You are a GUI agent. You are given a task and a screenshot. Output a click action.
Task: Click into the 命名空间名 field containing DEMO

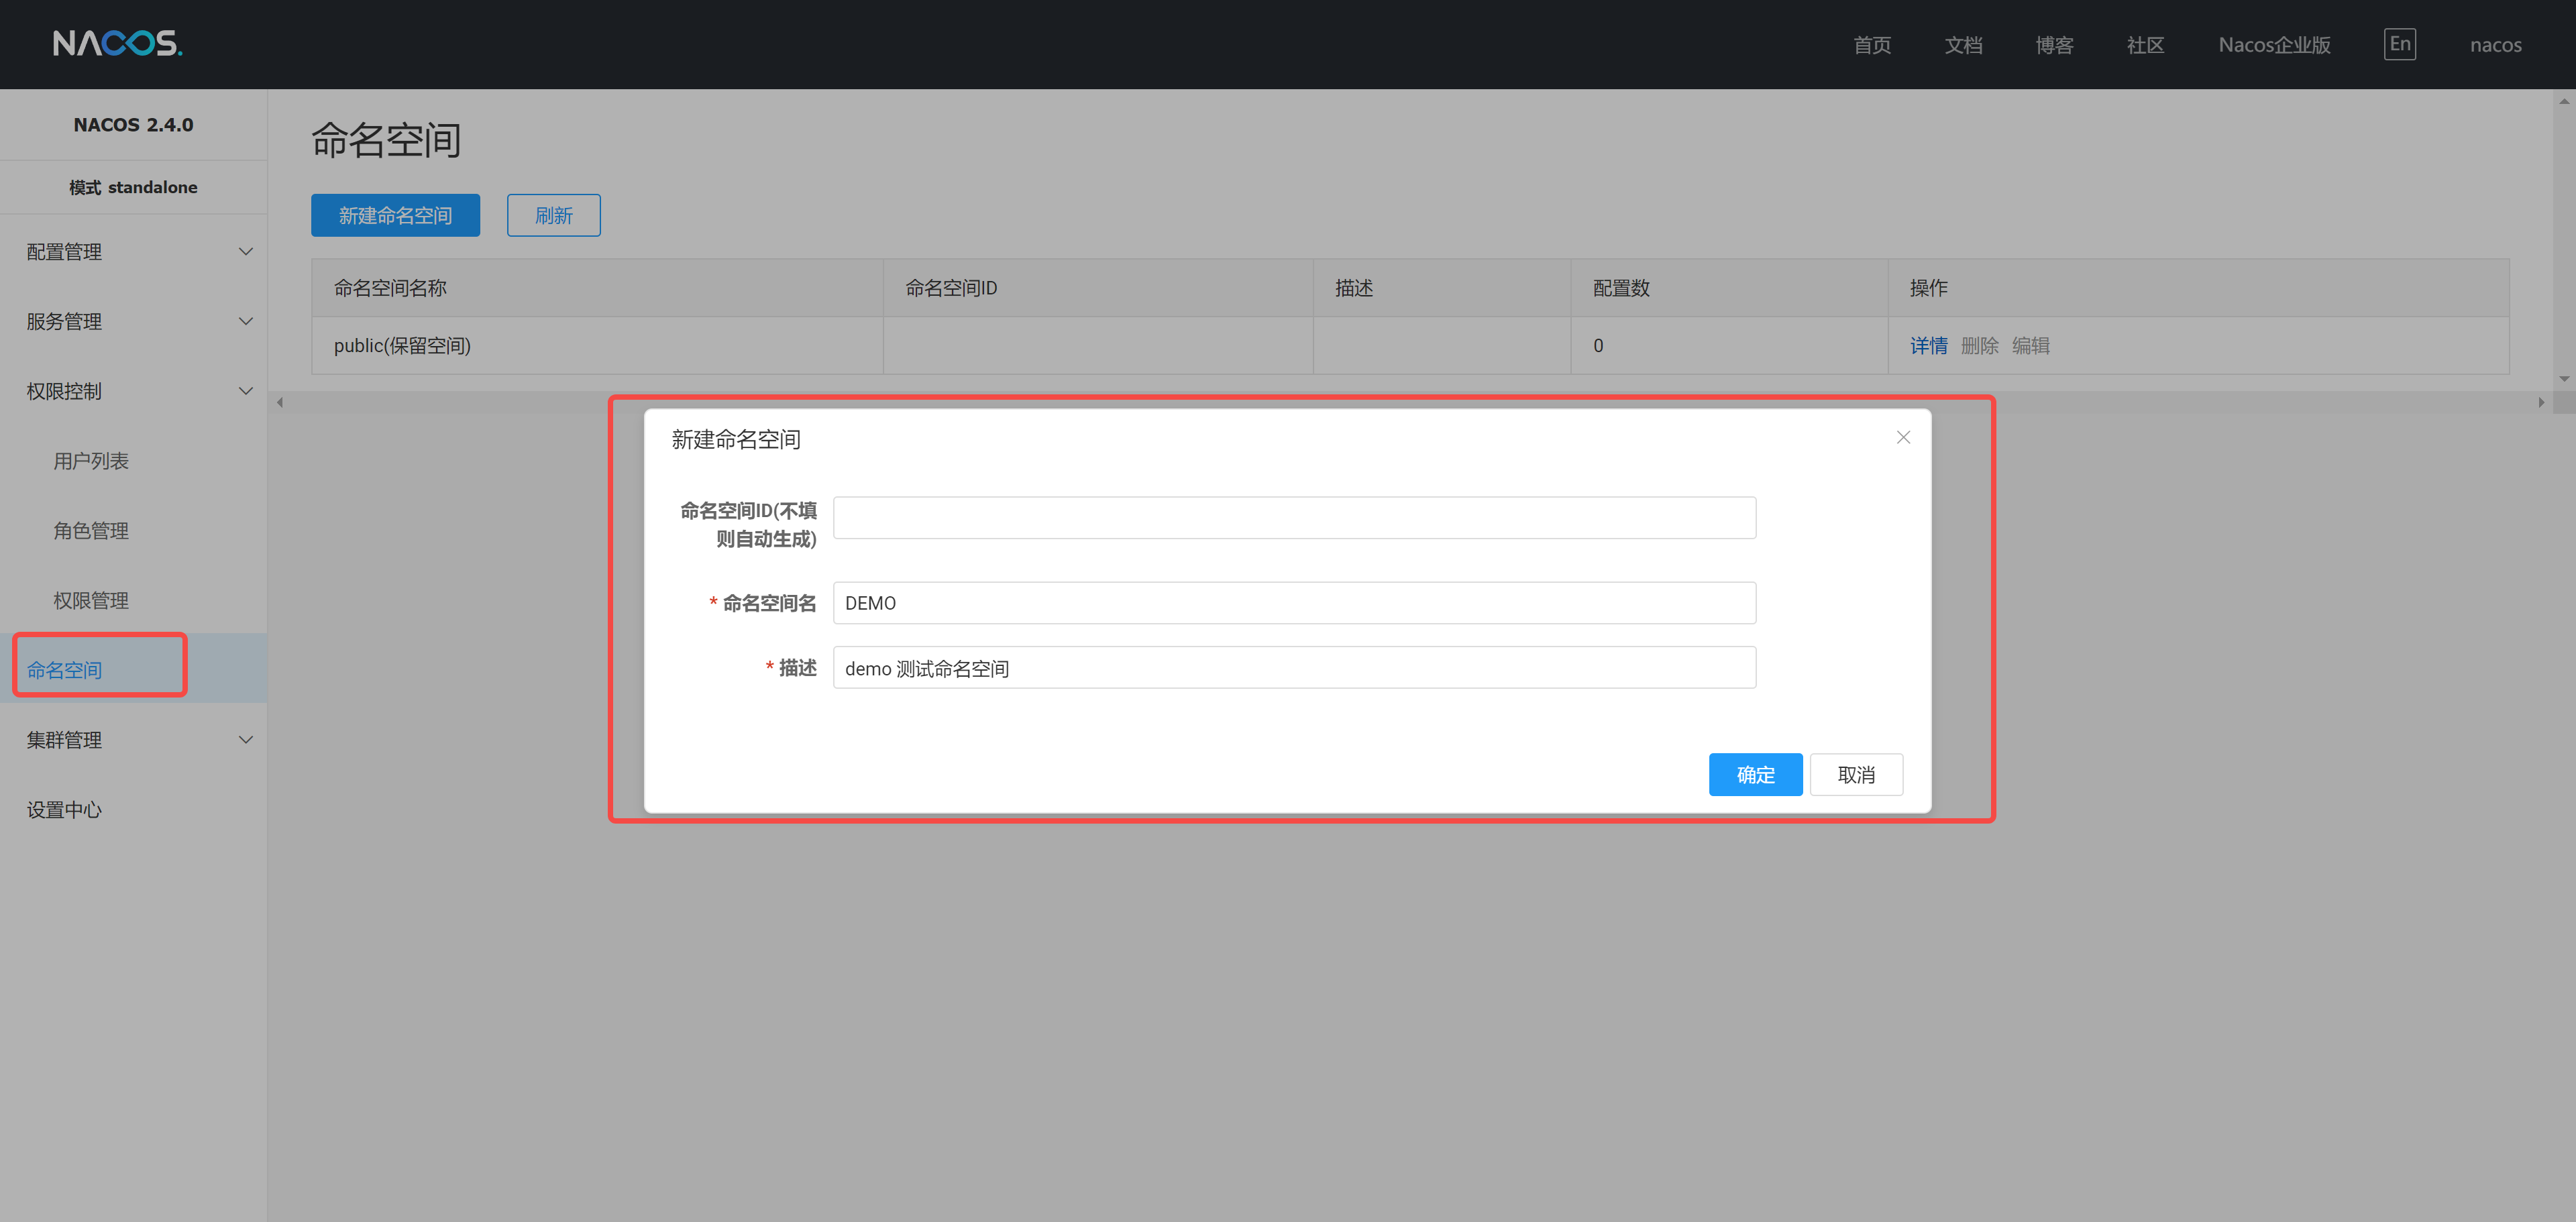coord(1294,603)
